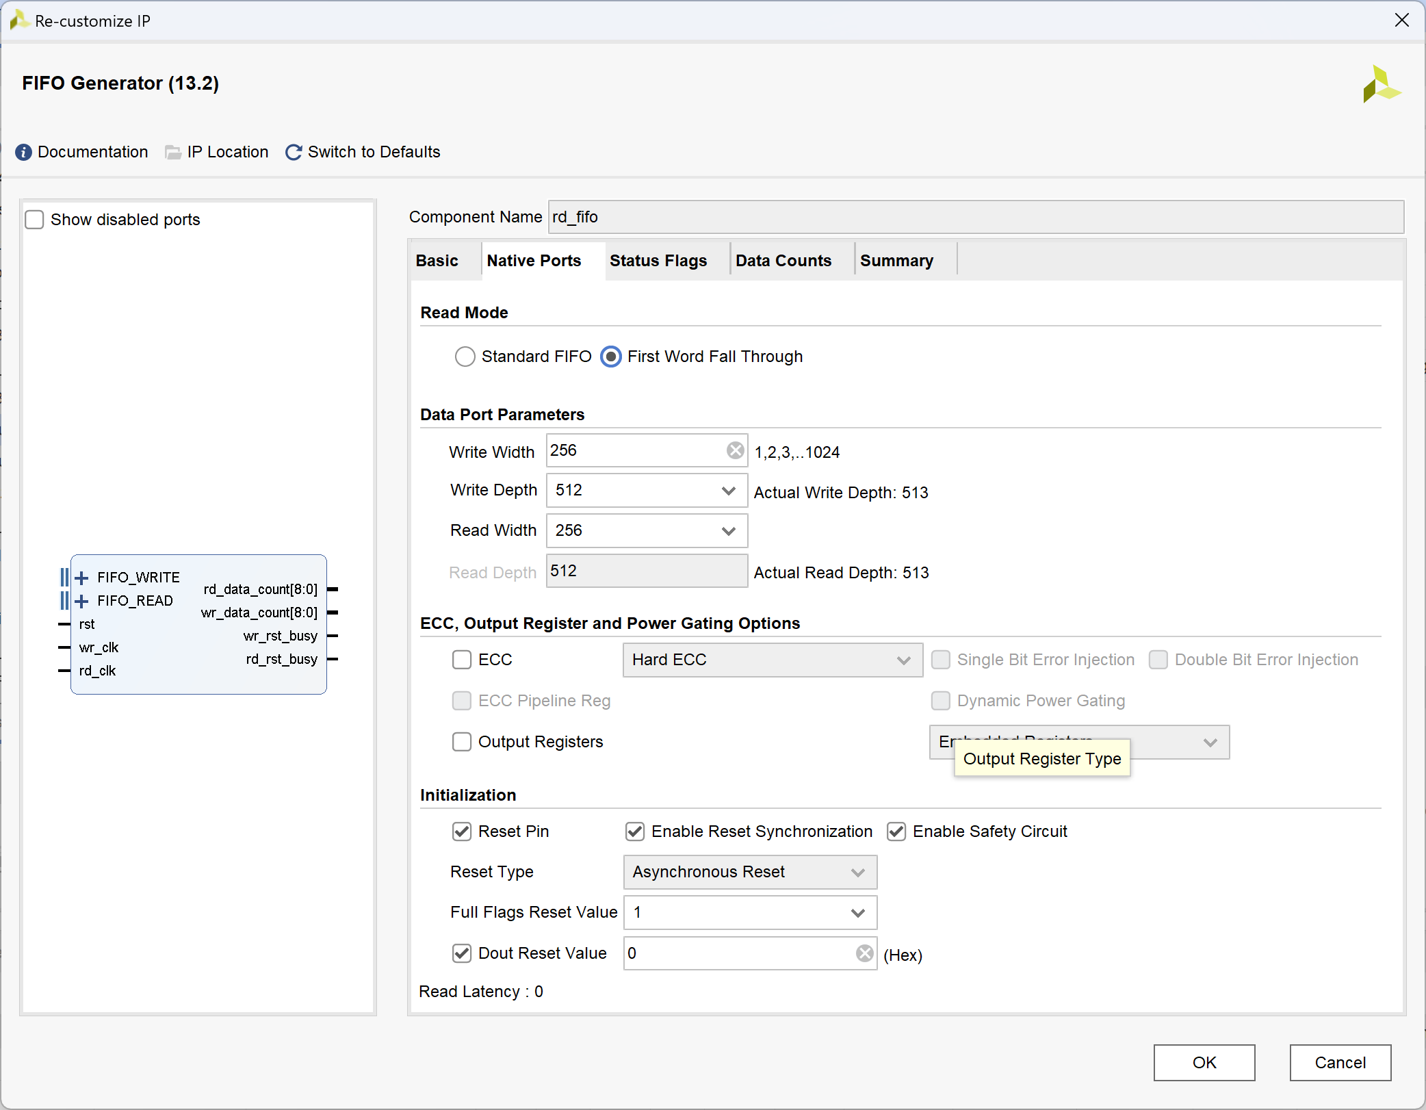This screenshot has width=1426, height=1110.
Task: Expand the FIFO_READ interface plus icon
Action: (x=81, y=602)
